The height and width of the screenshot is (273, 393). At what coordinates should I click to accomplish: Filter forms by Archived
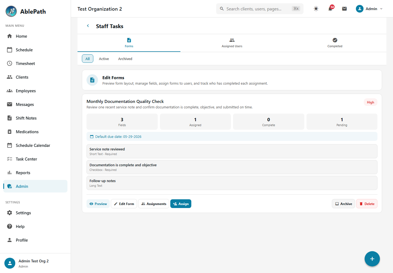coord(125,59)
